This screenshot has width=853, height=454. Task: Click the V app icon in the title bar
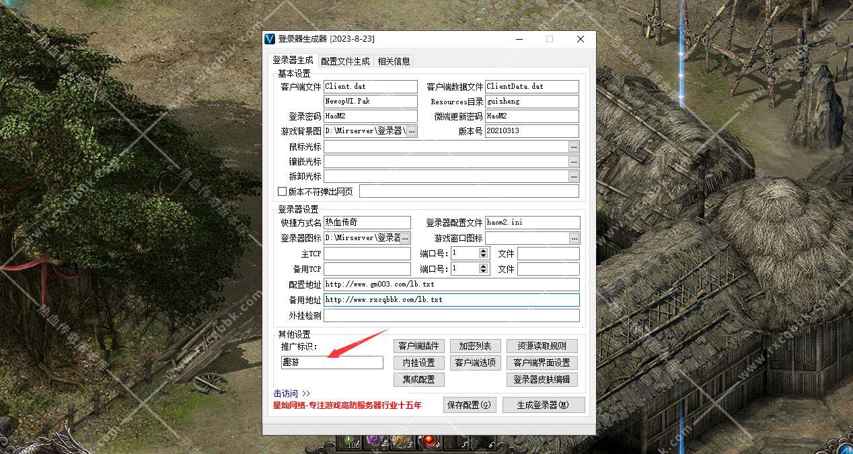270,39
